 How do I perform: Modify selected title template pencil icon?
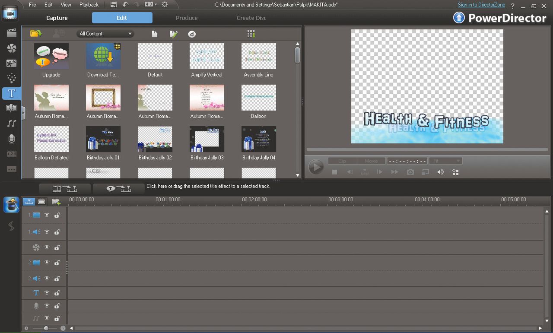tap(174, 34)
